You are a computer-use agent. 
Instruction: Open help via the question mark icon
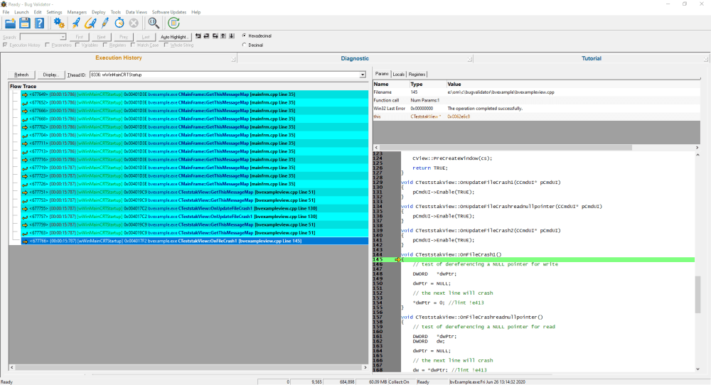coord(40,23)
